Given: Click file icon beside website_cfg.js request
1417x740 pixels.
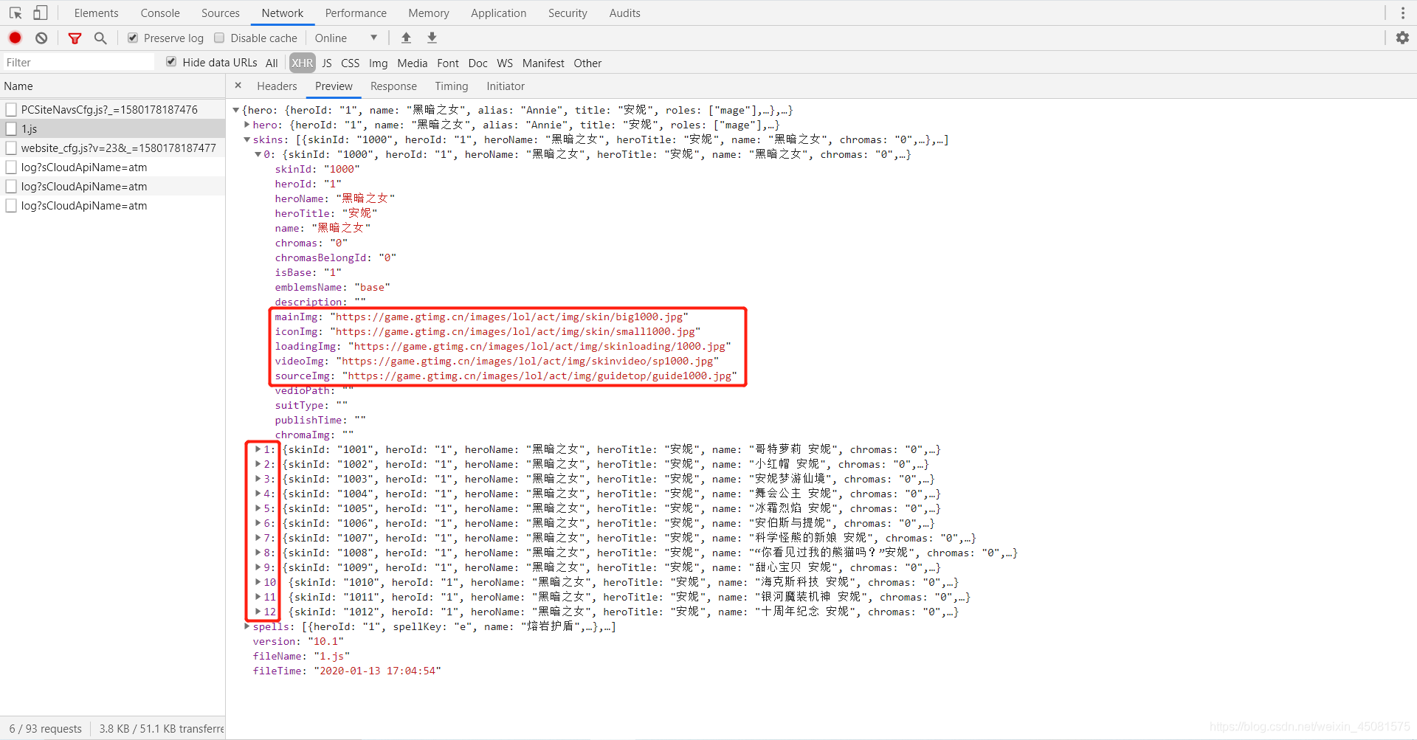Looking at the screenshot, I should (11, 148).
